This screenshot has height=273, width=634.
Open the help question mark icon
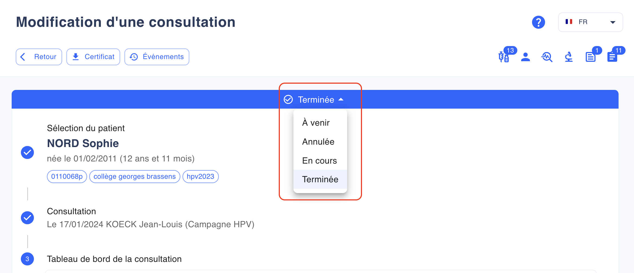click(538, 22)
